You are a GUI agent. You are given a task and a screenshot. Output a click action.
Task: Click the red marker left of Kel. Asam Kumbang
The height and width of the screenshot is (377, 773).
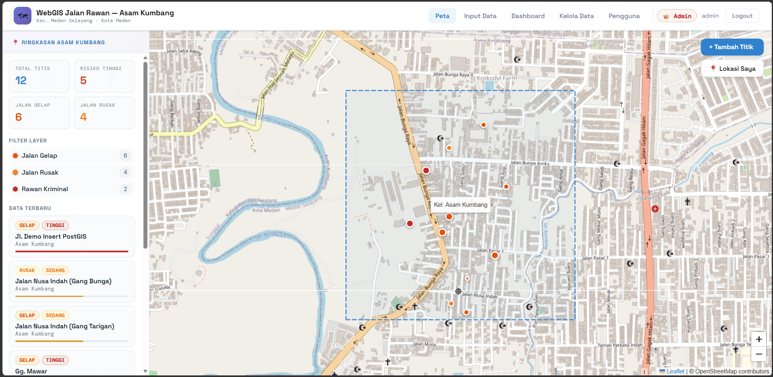[410, 223]
